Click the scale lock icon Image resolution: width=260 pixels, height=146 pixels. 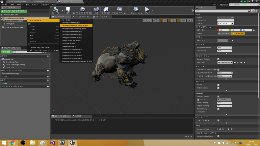pyautogui.click(x=254, y=30)
